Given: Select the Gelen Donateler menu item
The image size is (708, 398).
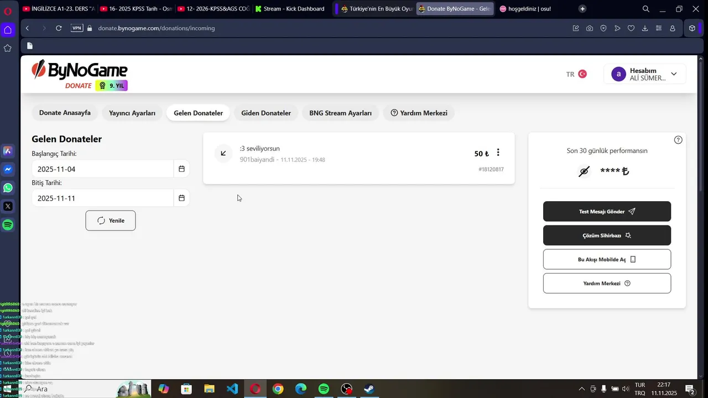Looking at the screenshot, I should (198, 113).
